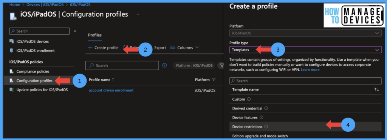Click the sidebar Search field

tap(39, 31)
